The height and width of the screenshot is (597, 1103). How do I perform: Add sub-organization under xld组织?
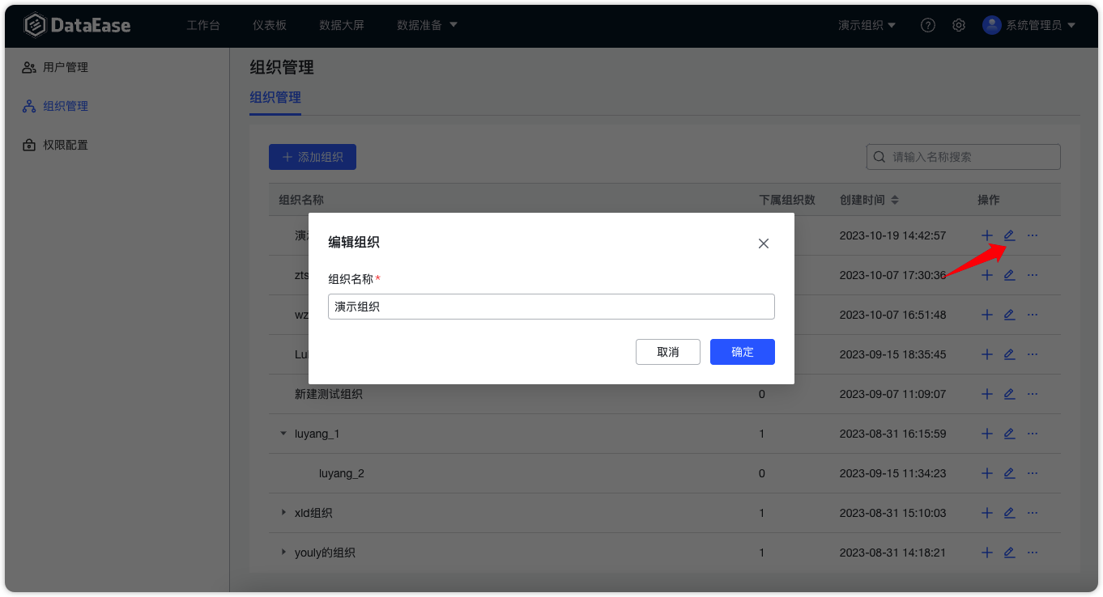987,513
